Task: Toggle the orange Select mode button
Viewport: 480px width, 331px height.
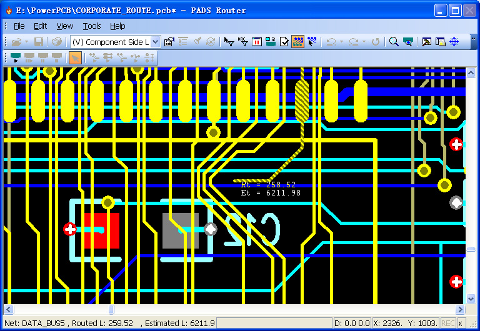Action: pos(75,58)
